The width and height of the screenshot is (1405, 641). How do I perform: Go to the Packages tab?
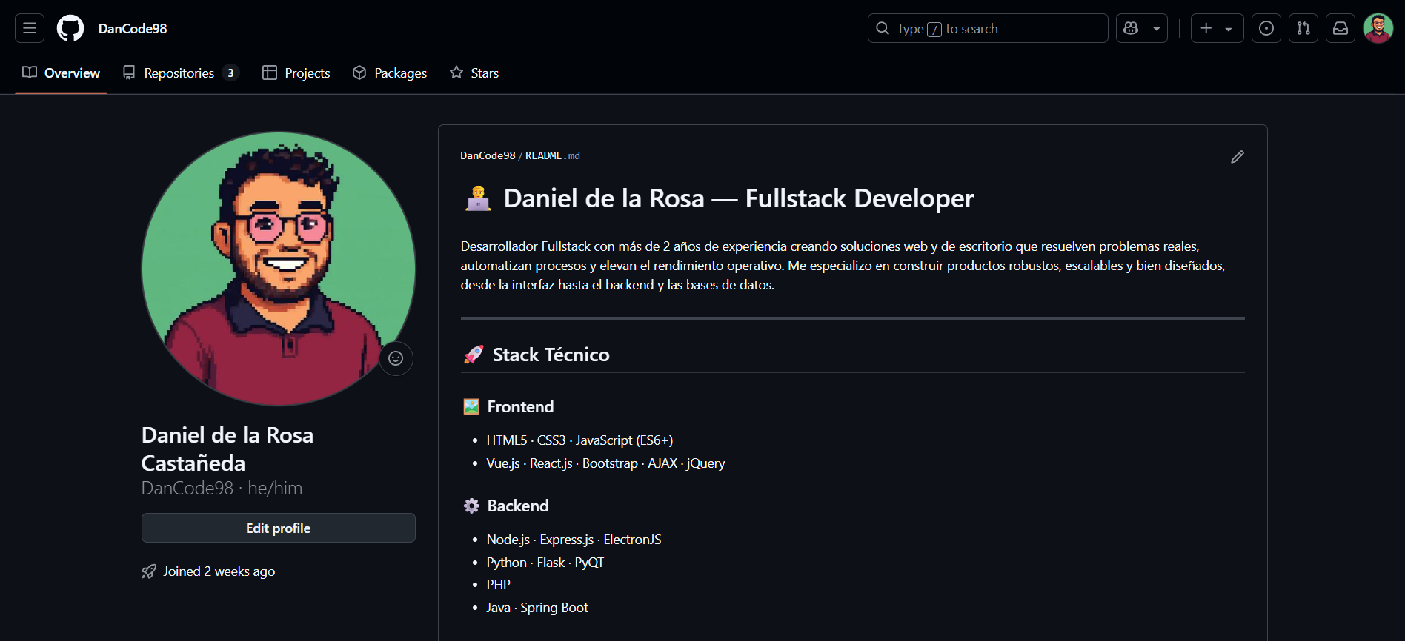click(390, 73)
